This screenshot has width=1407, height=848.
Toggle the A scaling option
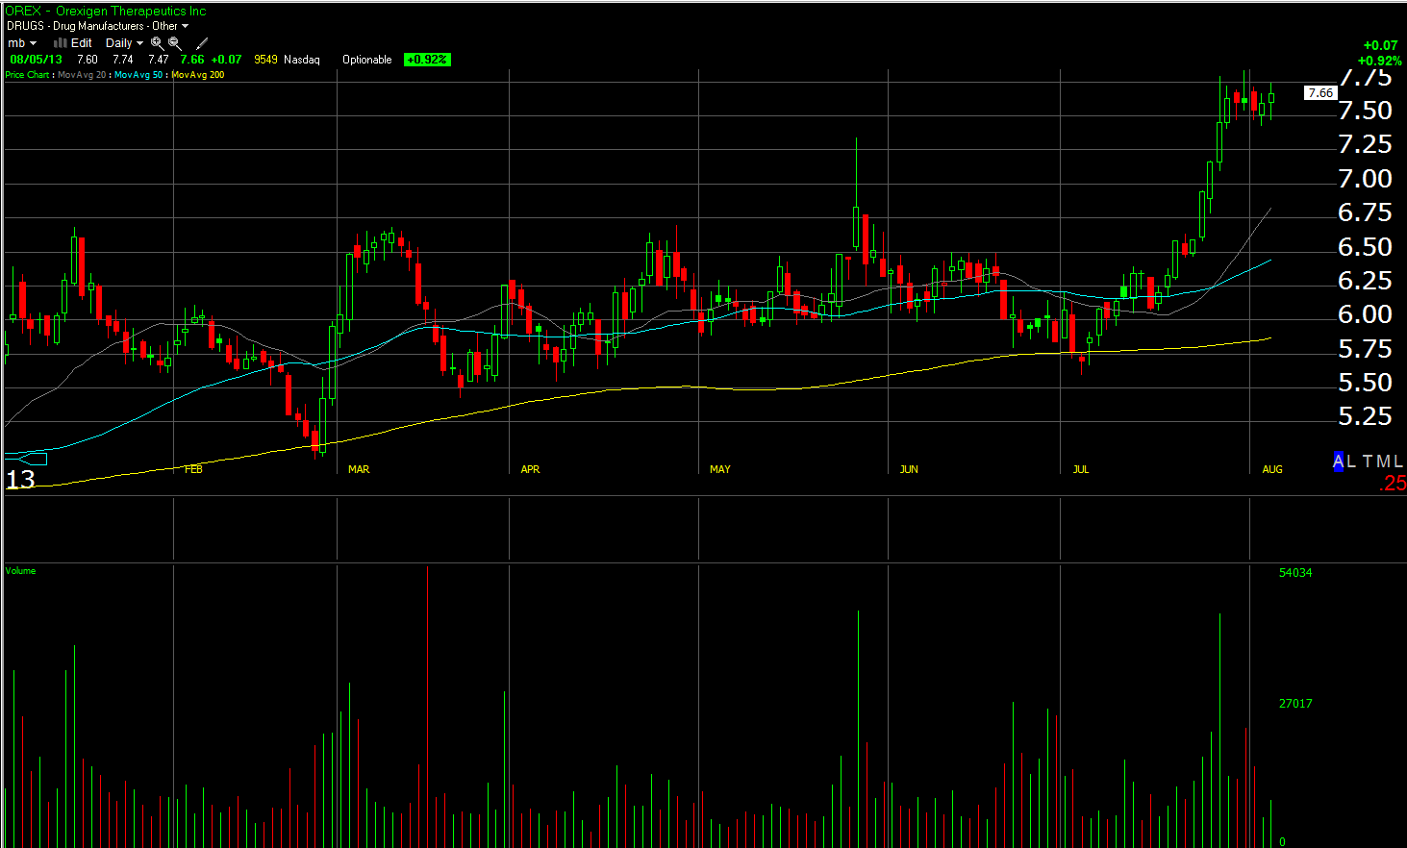pos(1338,461)
